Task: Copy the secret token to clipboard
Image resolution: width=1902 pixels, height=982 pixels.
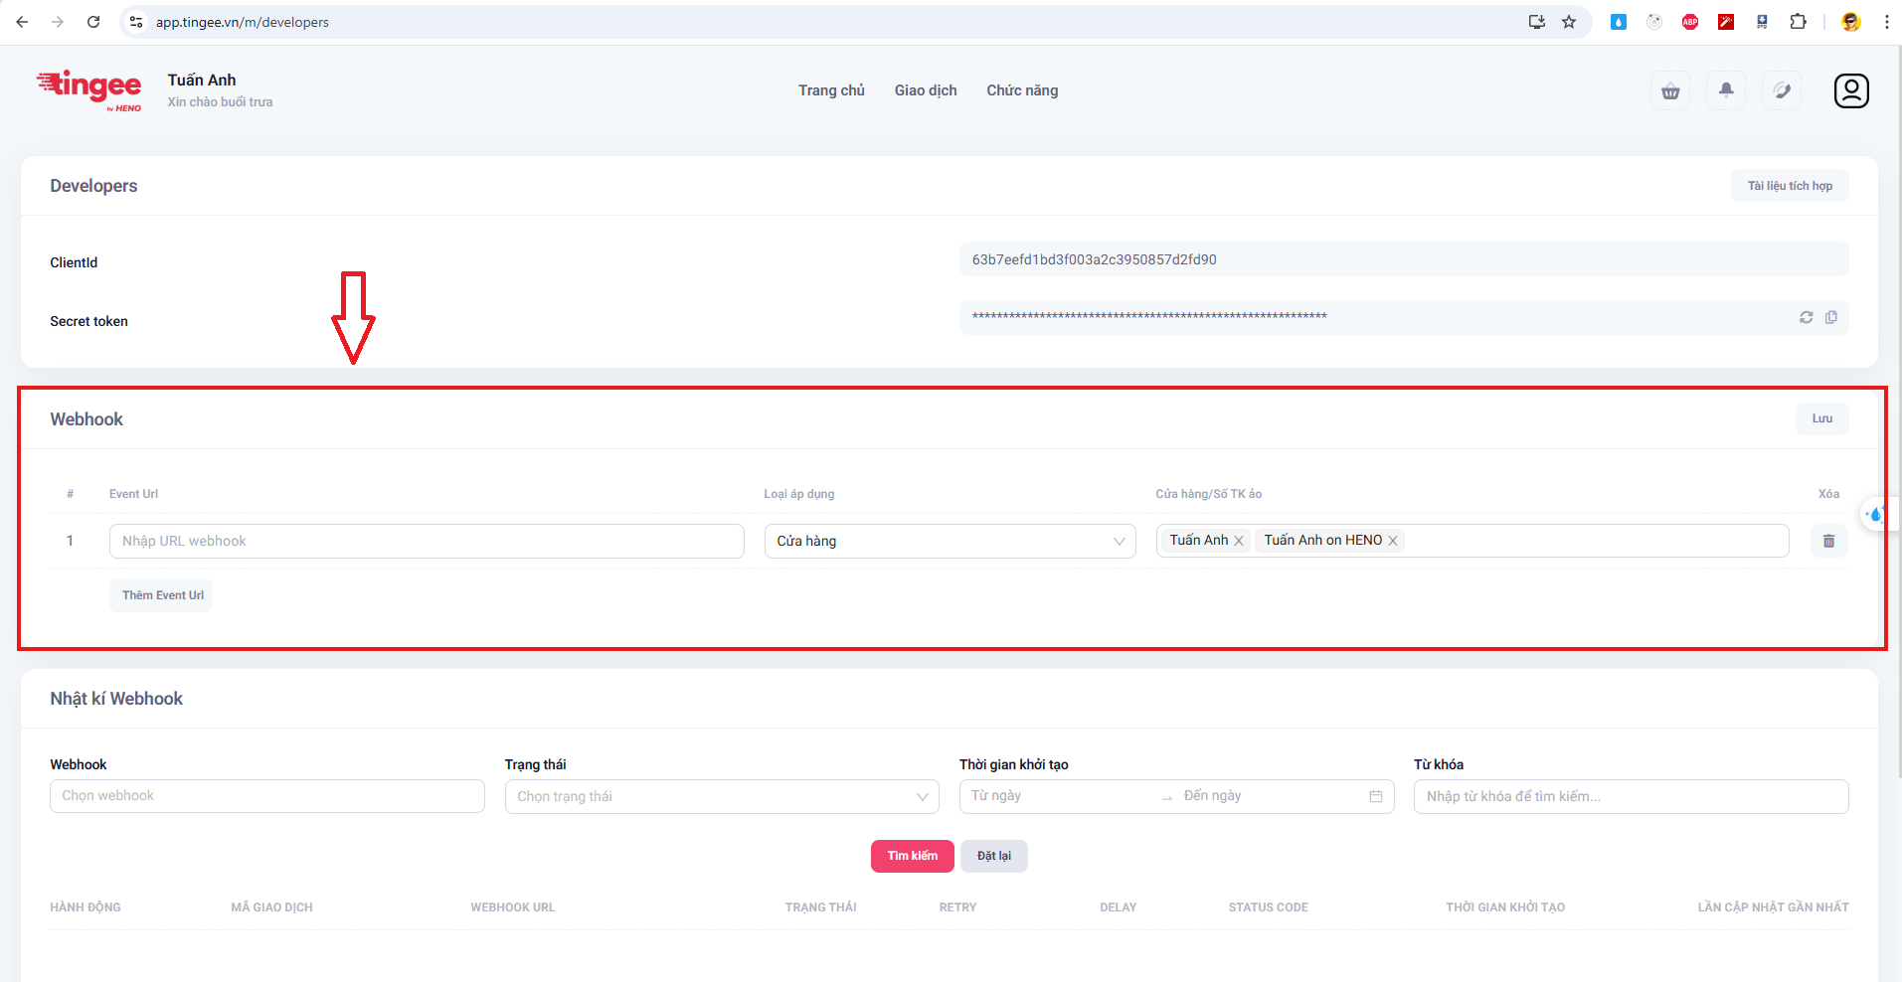Action: (1831, 317)
